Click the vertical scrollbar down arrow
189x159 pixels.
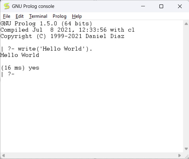(x=186, y=149)
